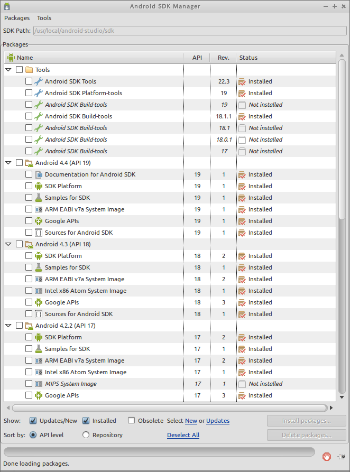350x472 pixels.
Task: Click the green wrench icon for Build-tools 18.1.1
Action: tap(39, 116)
